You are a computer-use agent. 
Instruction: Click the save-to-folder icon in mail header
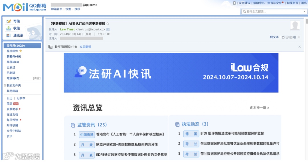pos(291,37)
